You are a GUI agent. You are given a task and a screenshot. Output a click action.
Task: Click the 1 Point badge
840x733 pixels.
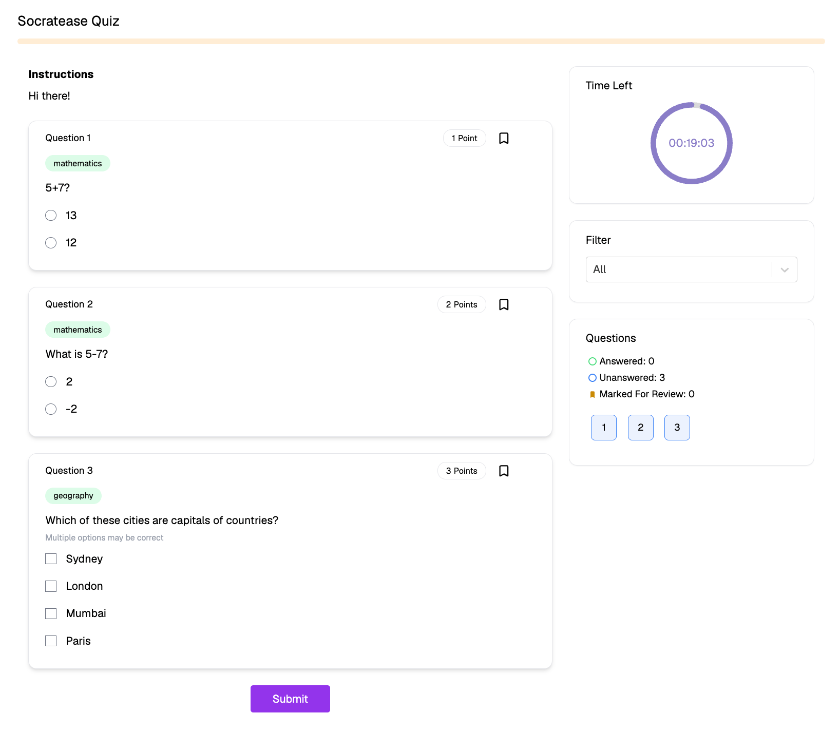pos(465,138)
